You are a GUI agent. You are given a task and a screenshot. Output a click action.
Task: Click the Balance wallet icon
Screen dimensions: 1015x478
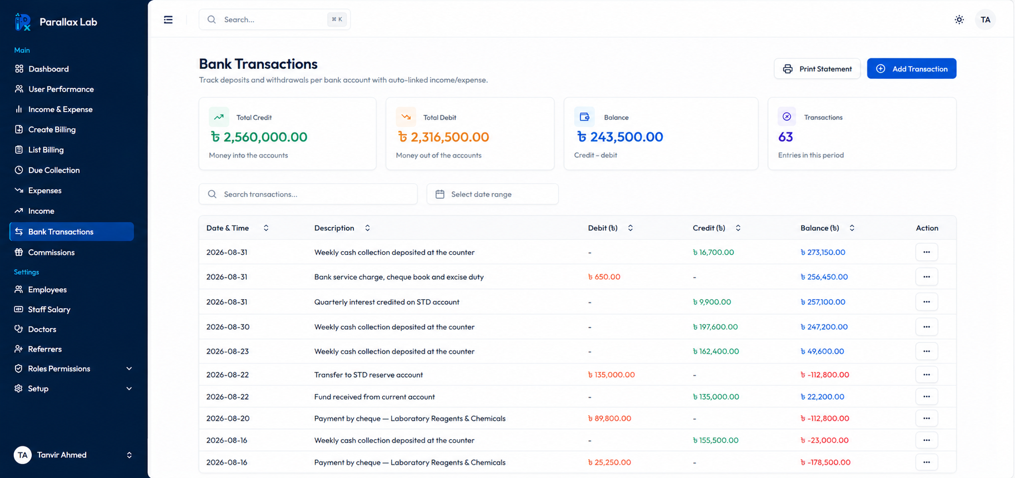[584, 117]
